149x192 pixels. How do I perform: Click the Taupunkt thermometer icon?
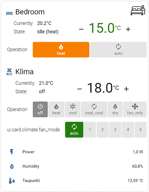click(x=12, y=181)
